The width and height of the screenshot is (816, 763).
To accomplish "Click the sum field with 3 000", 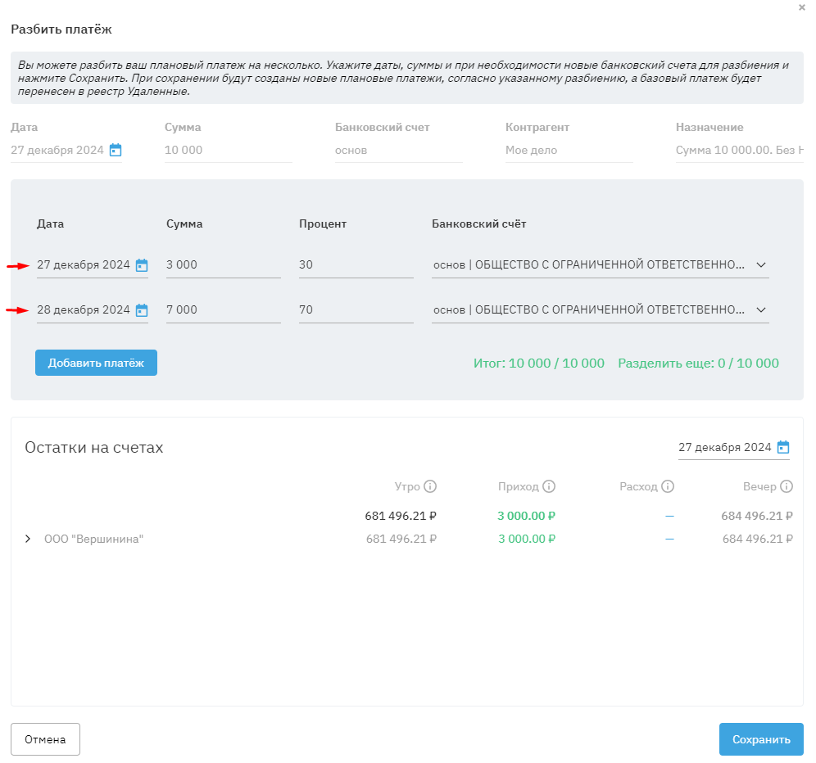I will pos(223,265).
